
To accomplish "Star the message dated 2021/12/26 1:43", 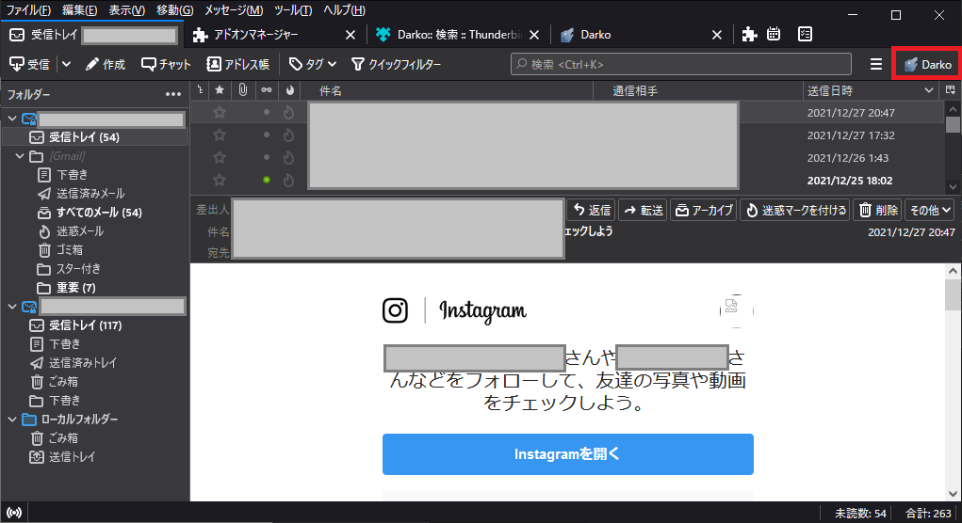I will click(220, 158).
